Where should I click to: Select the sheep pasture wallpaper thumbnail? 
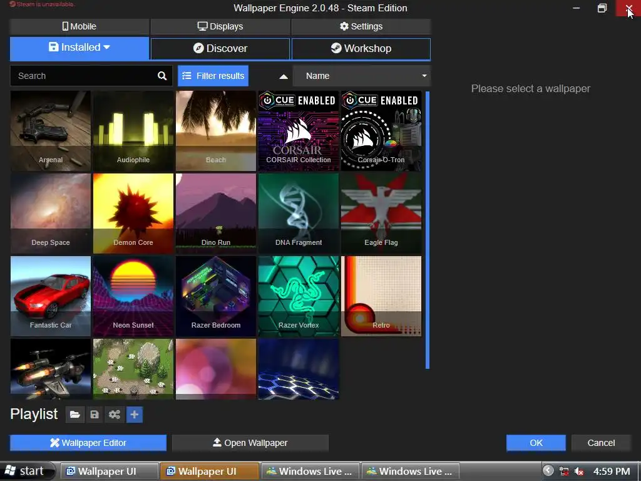(x=133, y=369)
